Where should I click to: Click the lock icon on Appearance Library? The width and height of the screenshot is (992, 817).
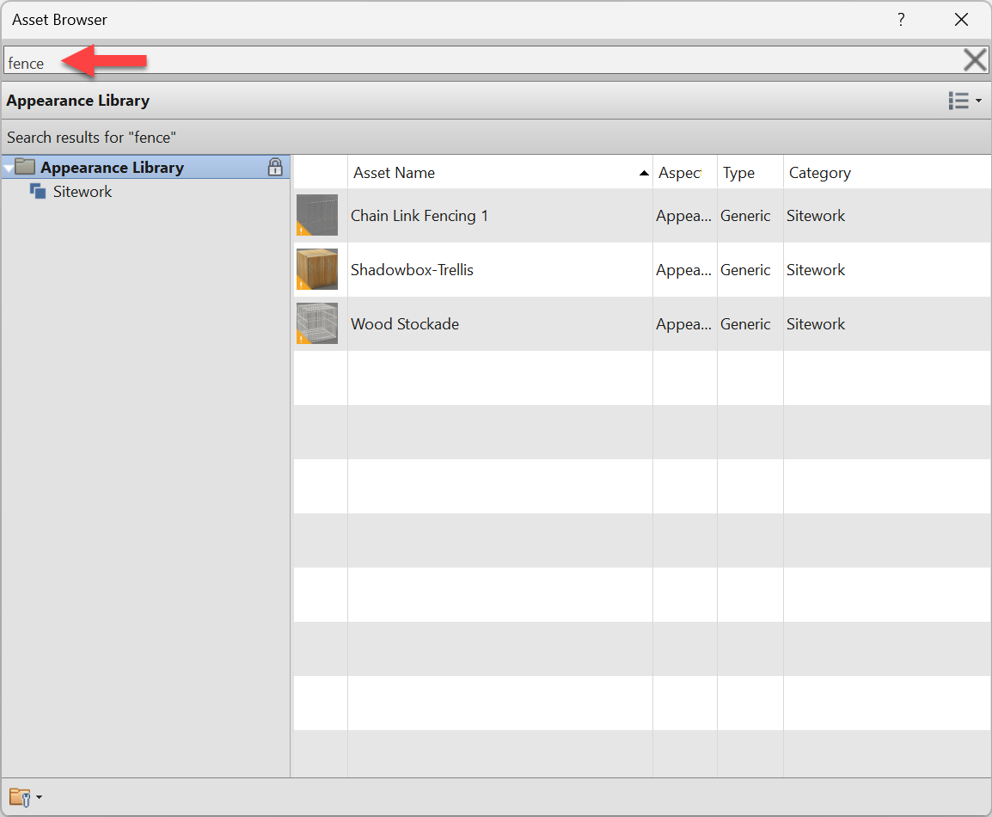pyautogui.click(x=275, y=167)
